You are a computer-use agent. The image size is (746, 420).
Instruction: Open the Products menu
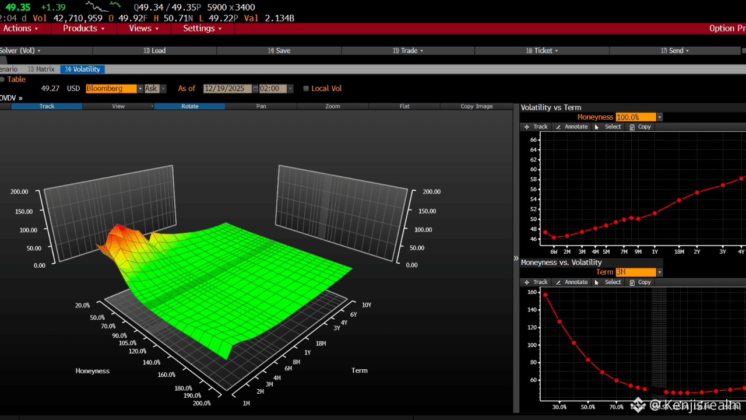83,28
